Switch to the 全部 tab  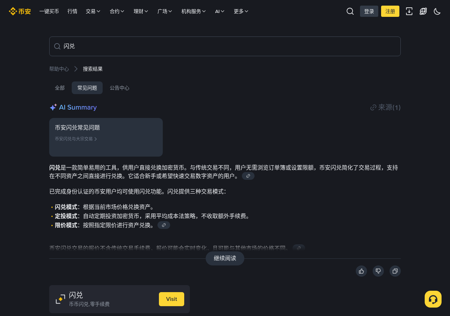pyautogui.click(x=60, y=88)
